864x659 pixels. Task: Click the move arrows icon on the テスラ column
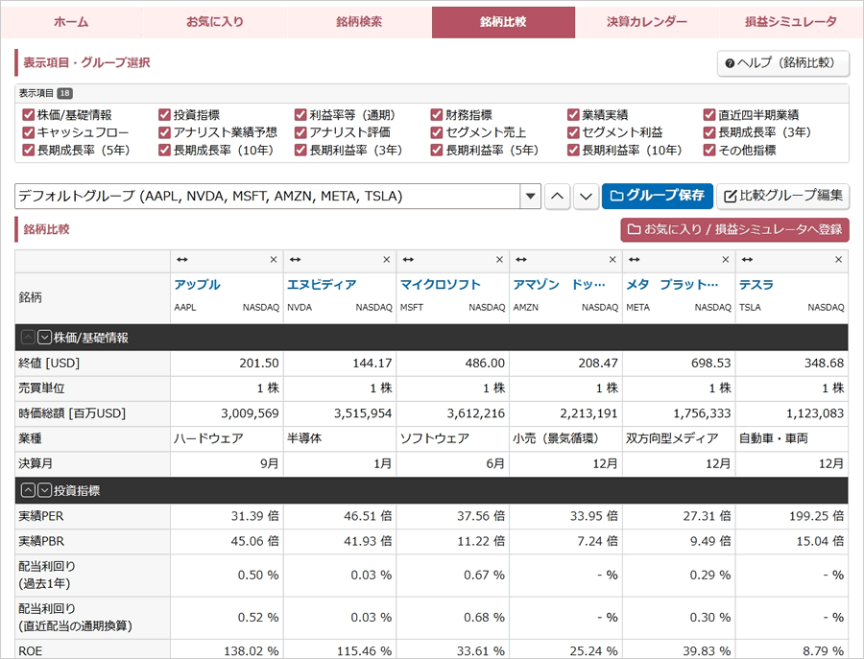(747, 260)
